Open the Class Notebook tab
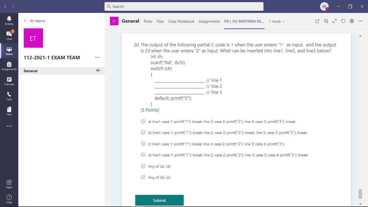Screen dimensions: 368x207 tap(181, 21)
